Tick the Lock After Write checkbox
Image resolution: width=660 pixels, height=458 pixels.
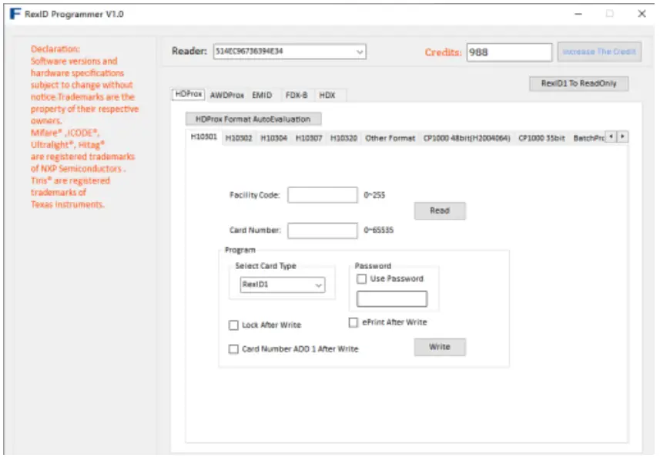[x=233, y=325]
